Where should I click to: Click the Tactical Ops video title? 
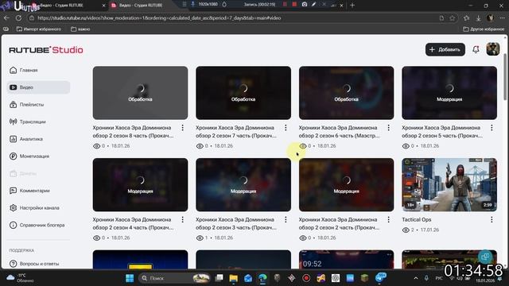tap(417, 219)
